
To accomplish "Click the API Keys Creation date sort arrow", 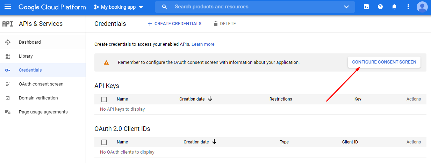I will click(x=210, y=99).
